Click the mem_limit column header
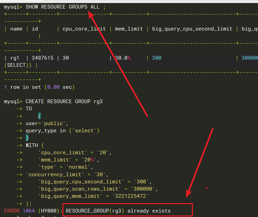This screenshot has width=258, height=217. tap(128, 29)
